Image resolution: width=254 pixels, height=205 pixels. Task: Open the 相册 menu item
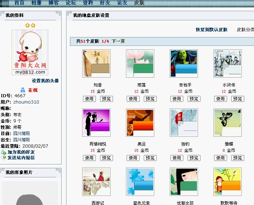click(x=36, y=3)
